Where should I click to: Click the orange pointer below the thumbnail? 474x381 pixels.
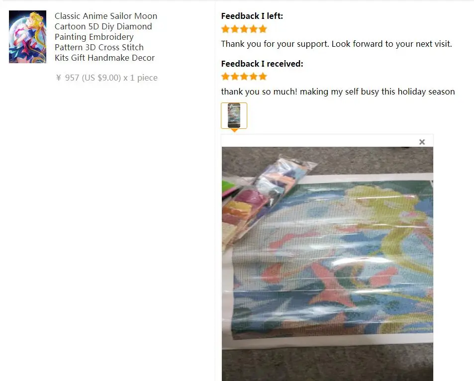coord(234,130)
